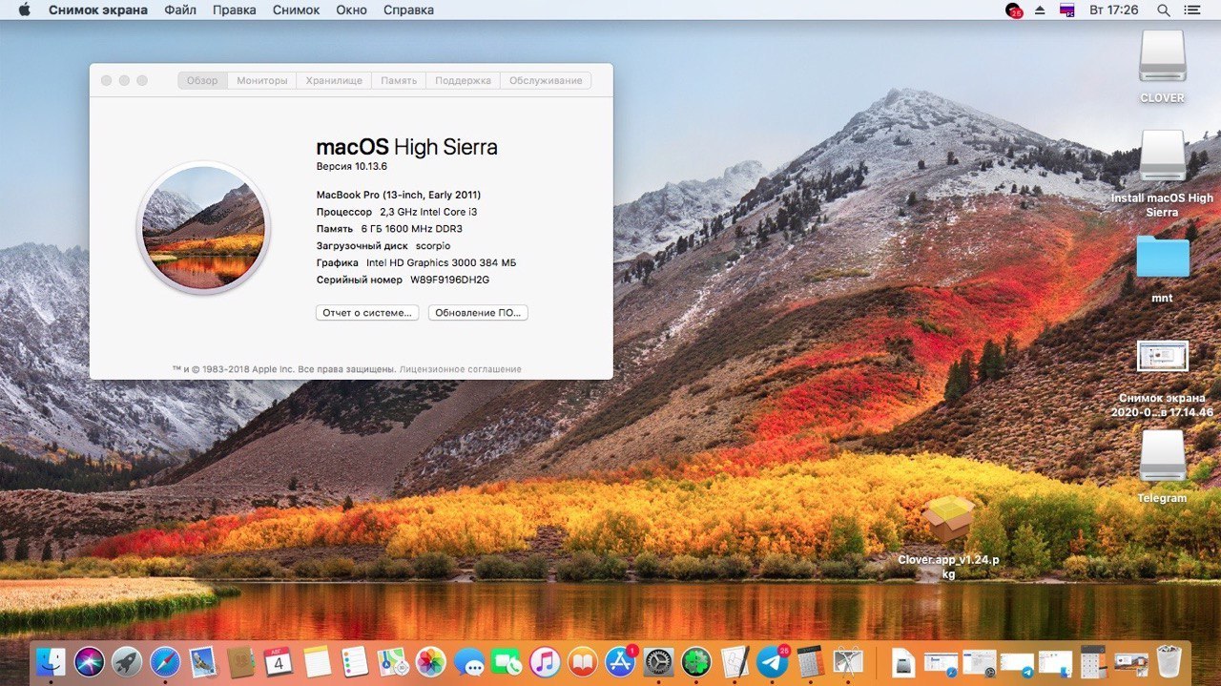Screen dimensions: 1221x686
Task: Click the Отчет о системе button
Action: (367, 313)
